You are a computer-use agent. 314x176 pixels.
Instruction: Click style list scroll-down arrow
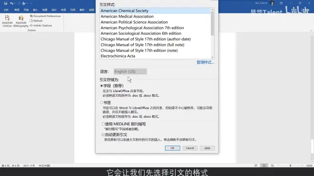[x=212, y=57]
